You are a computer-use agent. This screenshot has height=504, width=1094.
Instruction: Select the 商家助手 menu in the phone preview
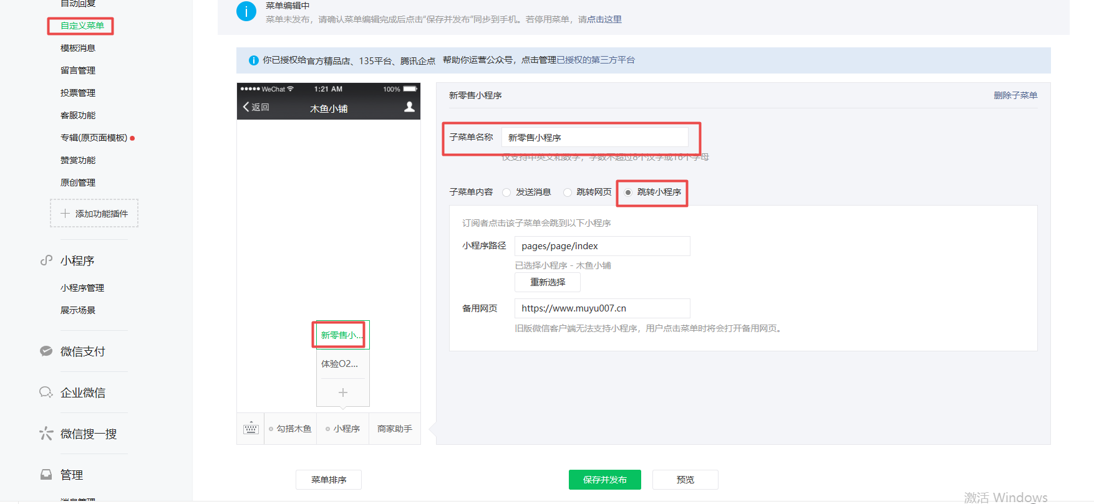tap(395, 429)
